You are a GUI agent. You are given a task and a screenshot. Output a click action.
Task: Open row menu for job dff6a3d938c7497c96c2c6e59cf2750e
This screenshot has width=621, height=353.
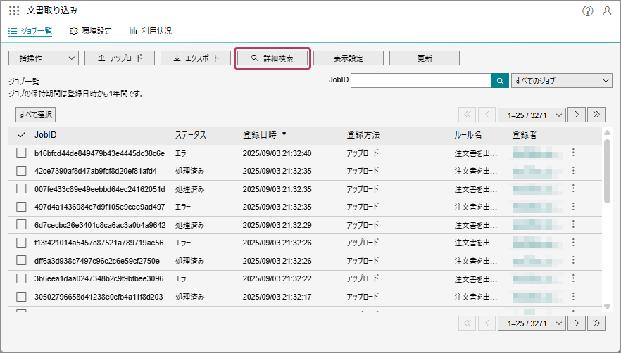point(573,260)
